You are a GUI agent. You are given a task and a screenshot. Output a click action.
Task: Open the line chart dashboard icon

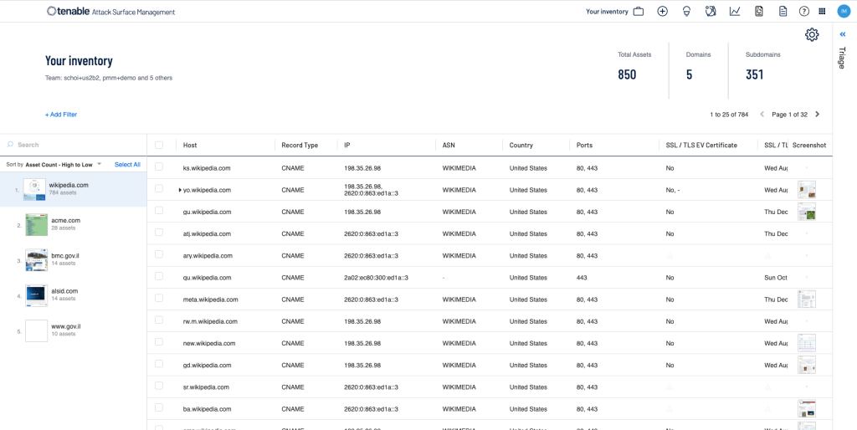pyautogui.click(x=735, y=12)
